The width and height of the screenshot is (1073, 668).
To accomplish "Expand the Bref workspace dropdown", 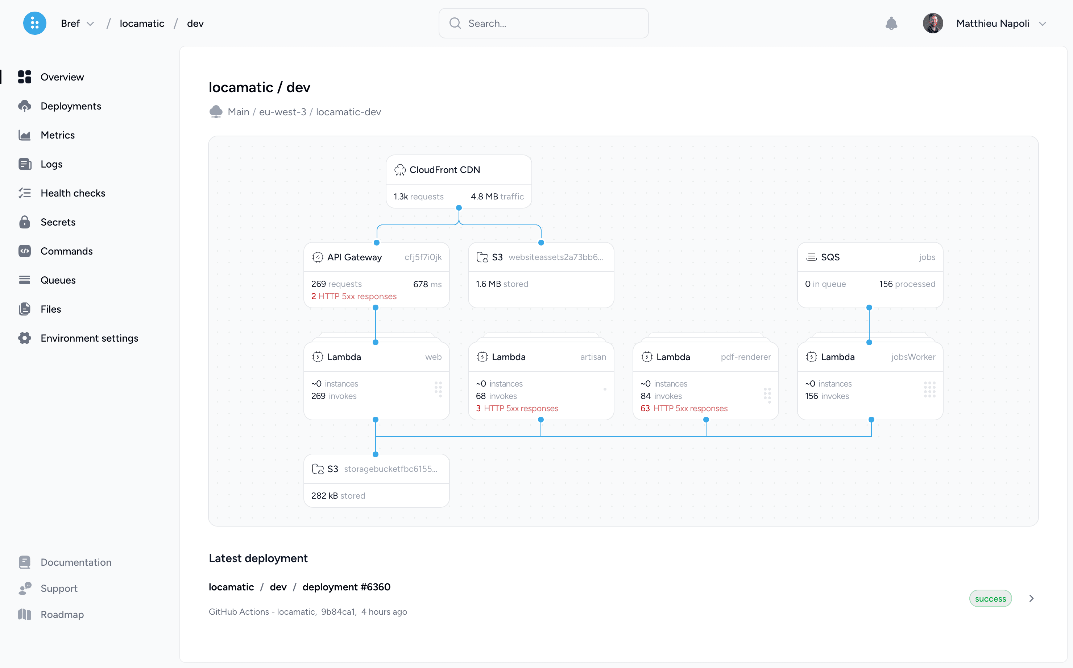I will [x=91, y=23].
